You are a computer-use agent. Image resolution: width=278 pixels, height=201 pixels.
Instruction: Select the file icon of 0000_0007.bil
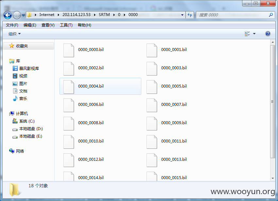coord(151,105)
